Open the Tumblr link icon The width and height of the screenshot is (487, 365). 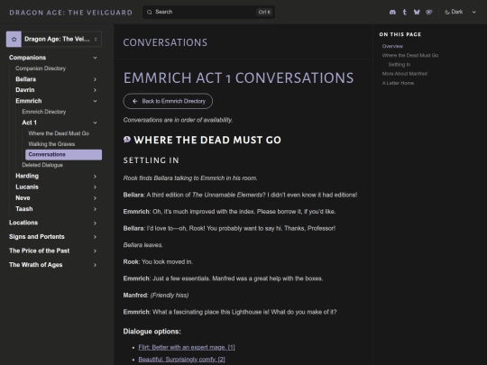click(x=404, y=12)
